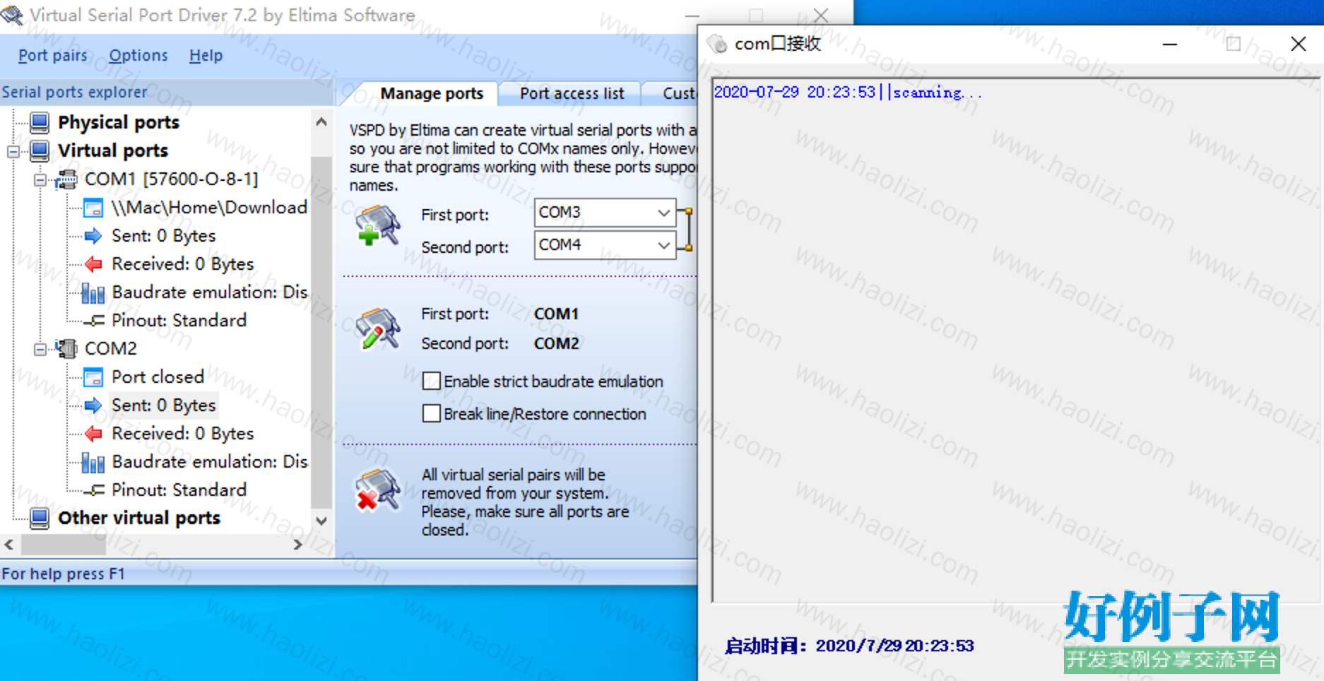Click the COM2 Received red arrow icon
The height and width of the screenshot is (681, 1324).
click(93, 434)
